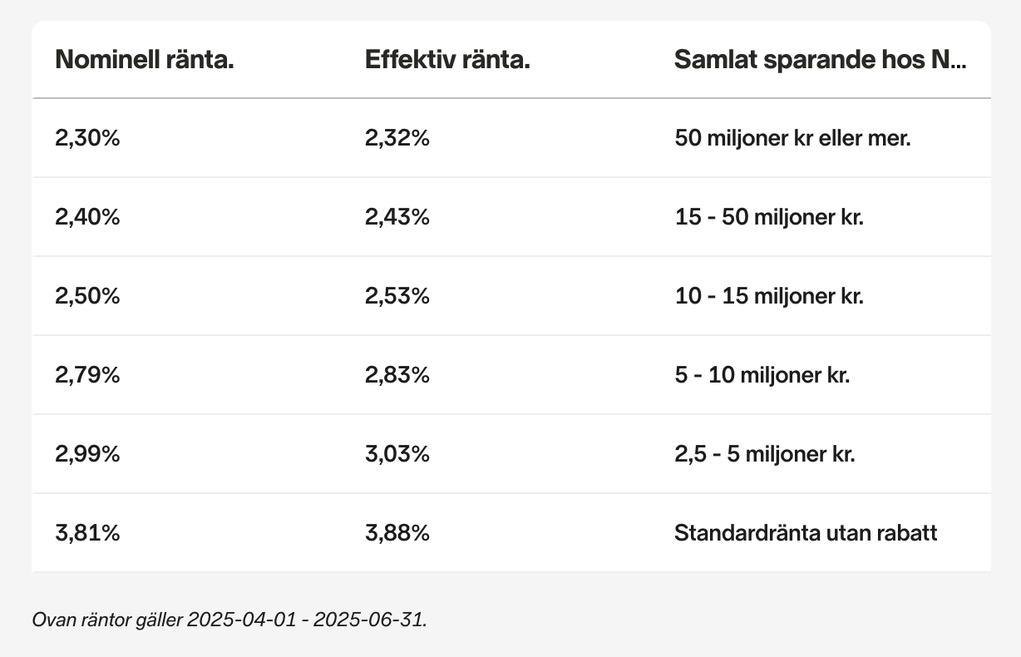Click the "Effektiv ränta." column header
This screenshot has width=1021, height=657.
(x=447, y=60)
